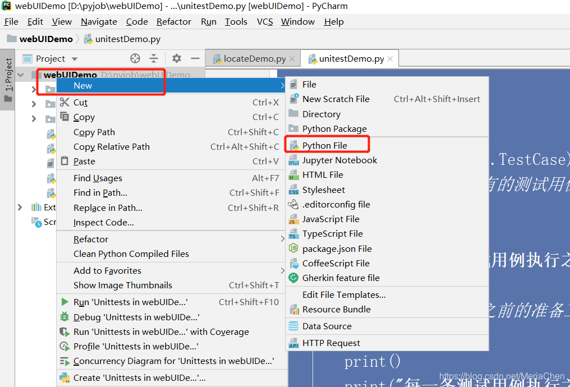Viewport: 570px width, 387px height.
Task: Select Find in Path... entry
Action: [x=172, y=192]
